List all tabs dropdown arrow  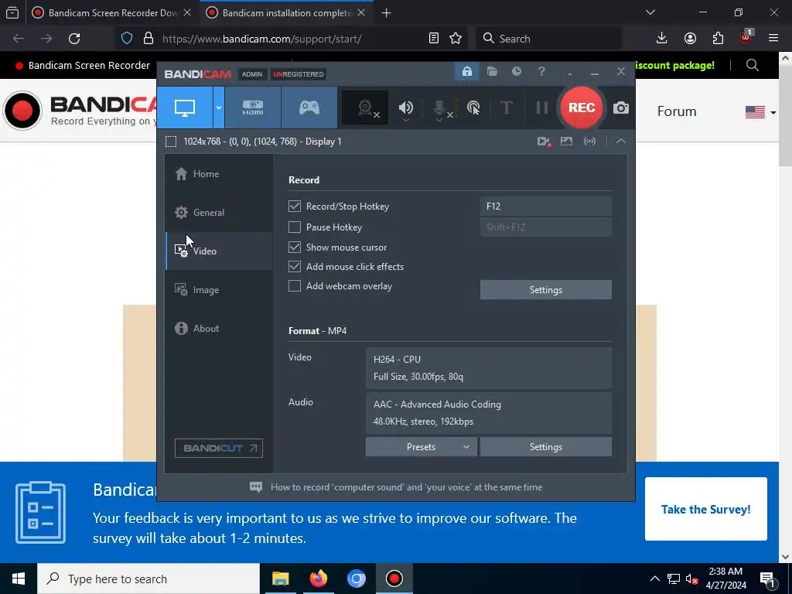click(x=650, y=12)
